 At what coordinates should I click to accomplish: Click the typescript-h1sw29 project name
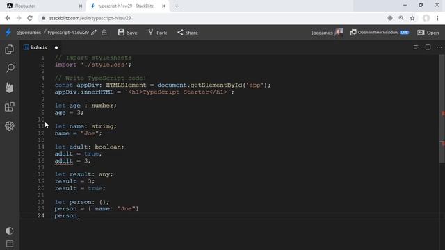[x=68, y=33]
